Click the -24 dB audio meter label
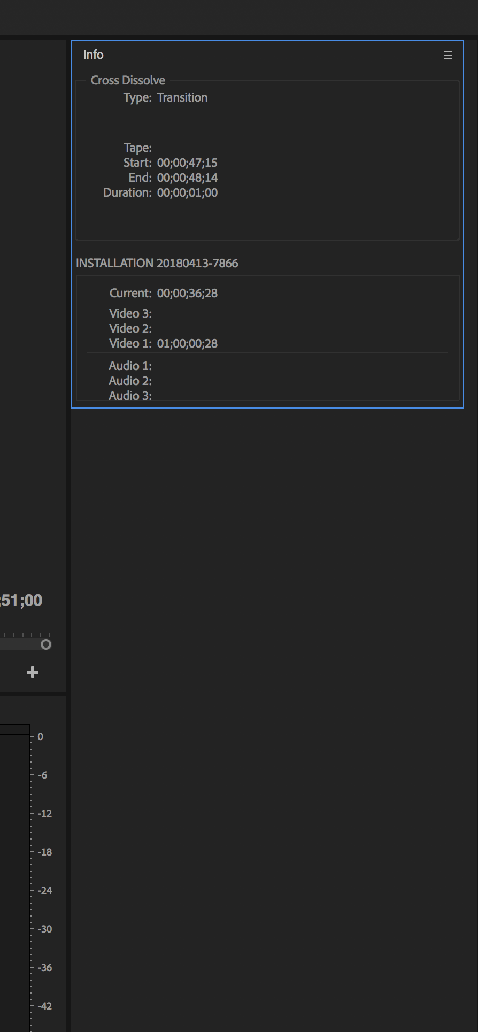Screen dimensions: 478x1032 point(44,890)
